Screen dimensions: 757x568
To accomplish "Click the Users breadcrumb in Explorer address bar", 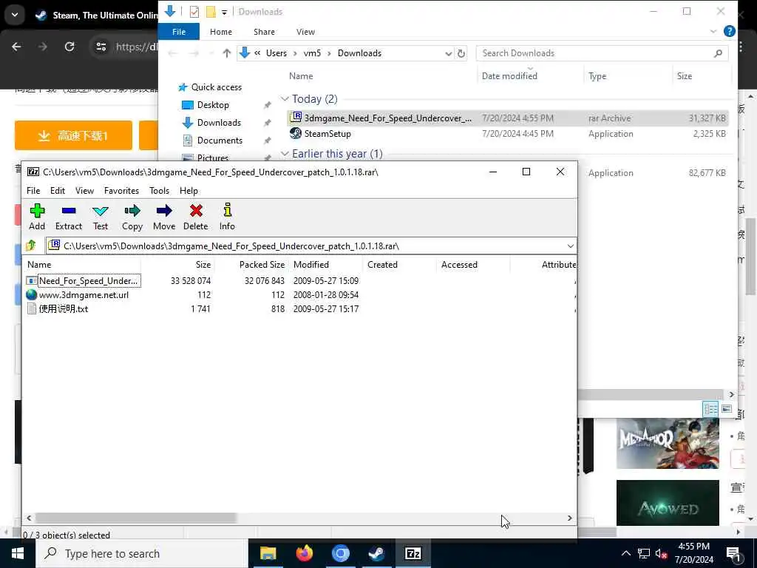I will [x=276, y=53].
